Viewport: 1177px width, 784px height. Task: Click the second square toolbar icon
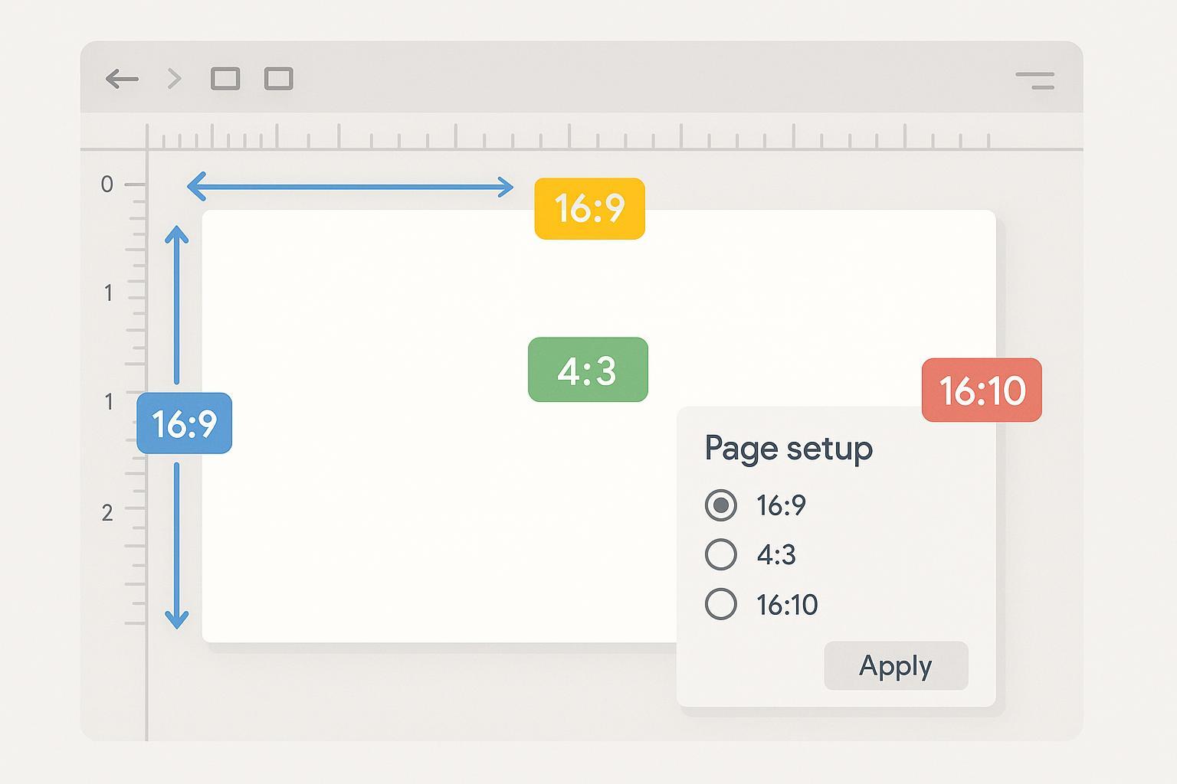pyautogui.click(x=279, y=79)
